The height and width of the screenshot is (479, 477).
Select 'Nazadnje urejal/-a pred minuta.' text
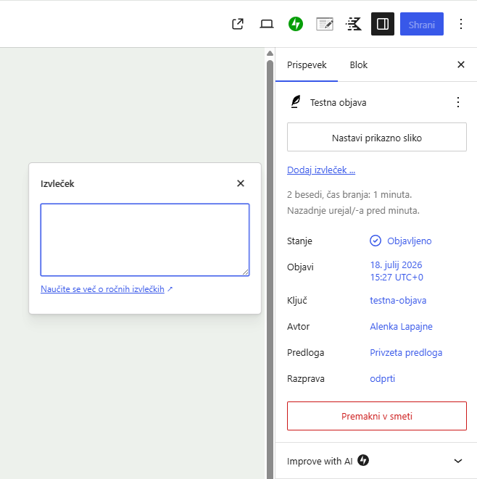[x=353, y=210]
